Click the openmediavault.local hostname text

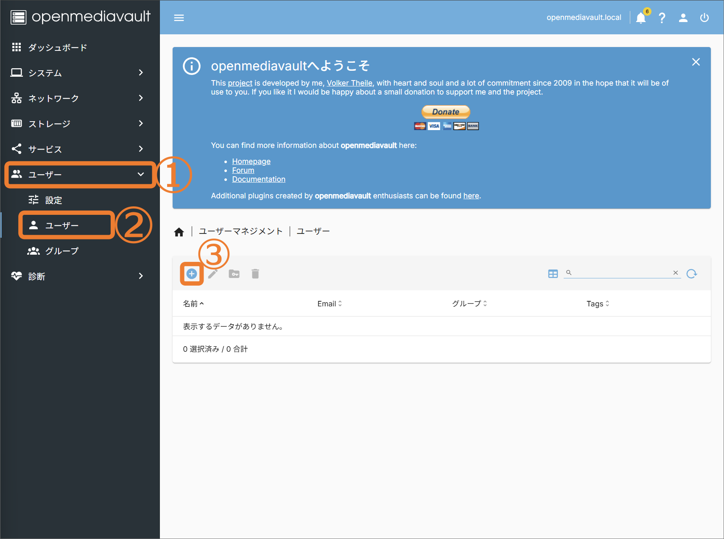tap(584, 17)
